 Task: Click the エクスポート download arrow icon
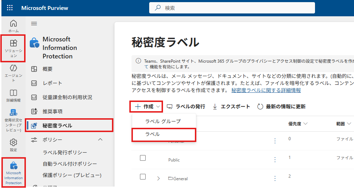click(x=215, y=107)
